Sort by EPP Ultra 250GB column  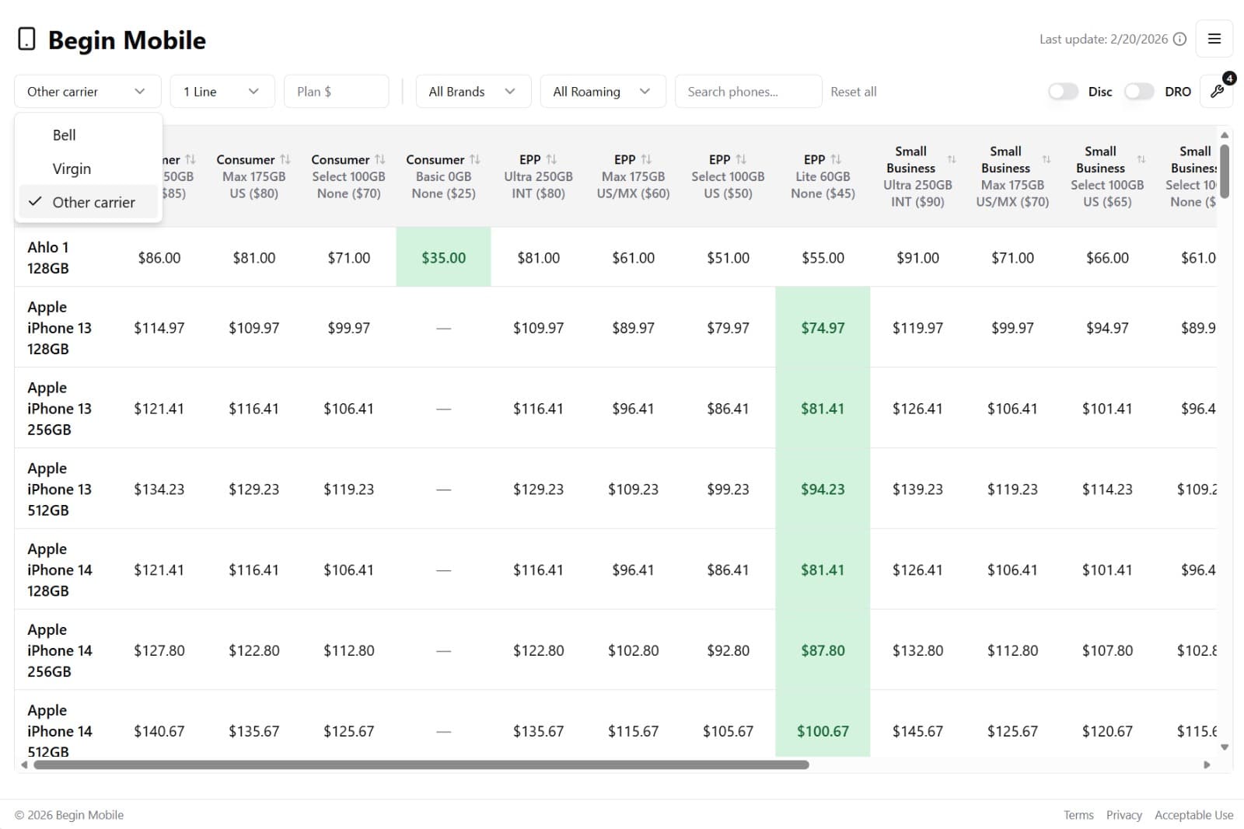(x=551, y=159)
